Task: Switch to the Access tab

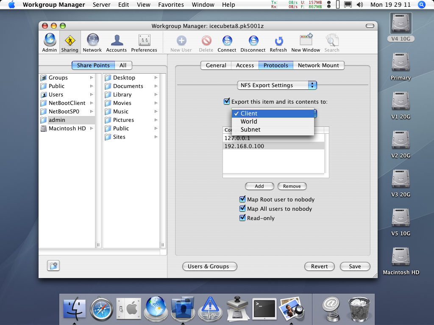Action: 245,66
